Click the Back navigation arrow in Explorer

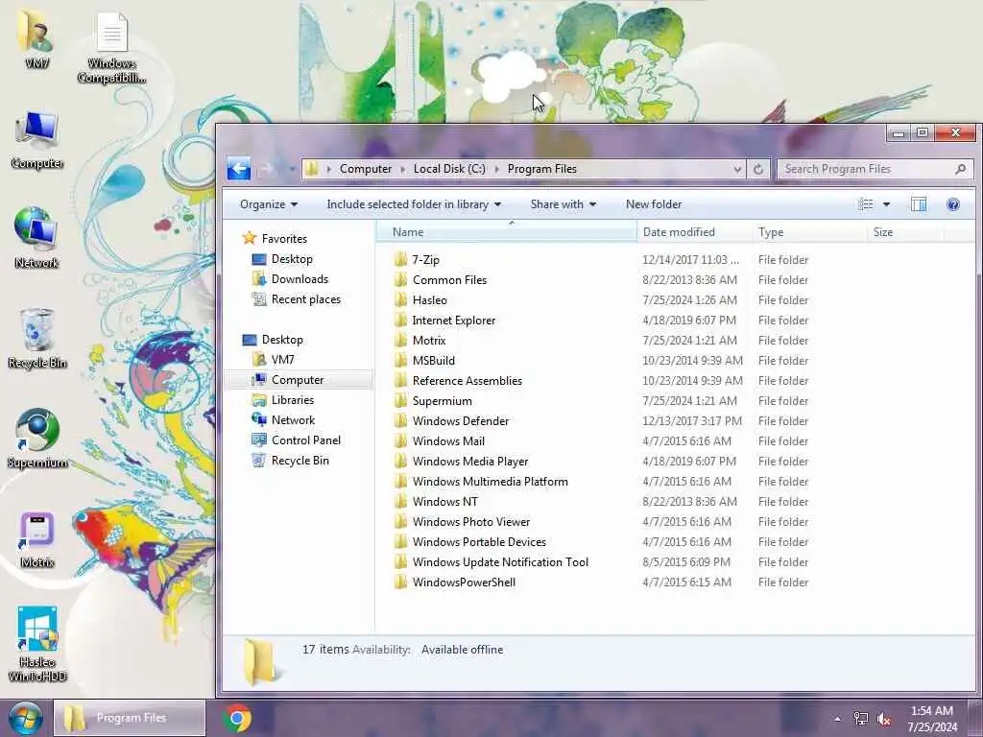pyautogui.click(x=239, y=169)
